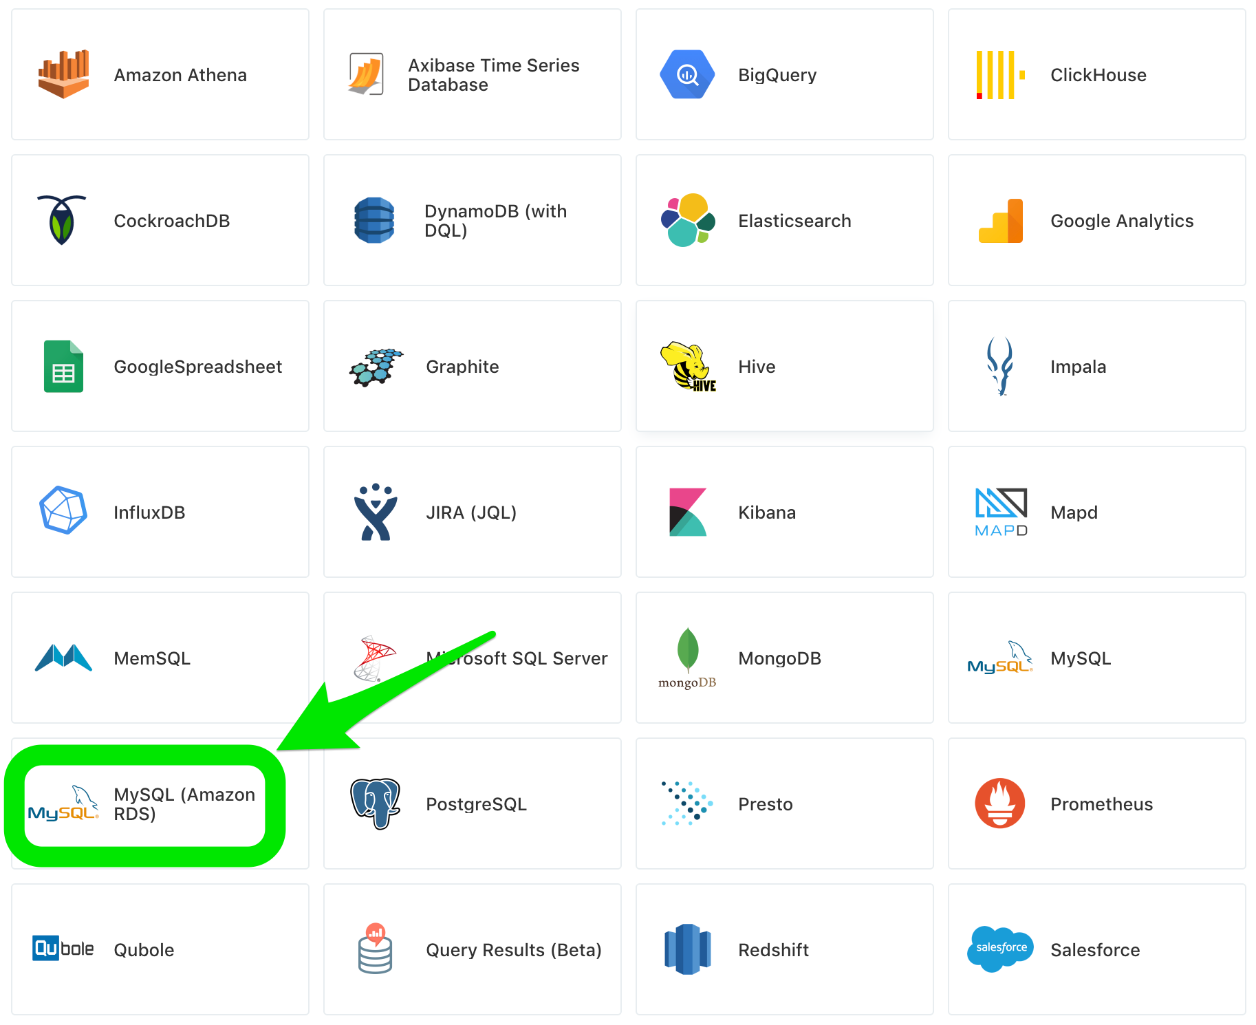Click the "MySQL (Amazon RDS)" label text
Image resolution: width=1256 pixels, height=1025 pixels.
pyautogui.click(x=184, y=804)
